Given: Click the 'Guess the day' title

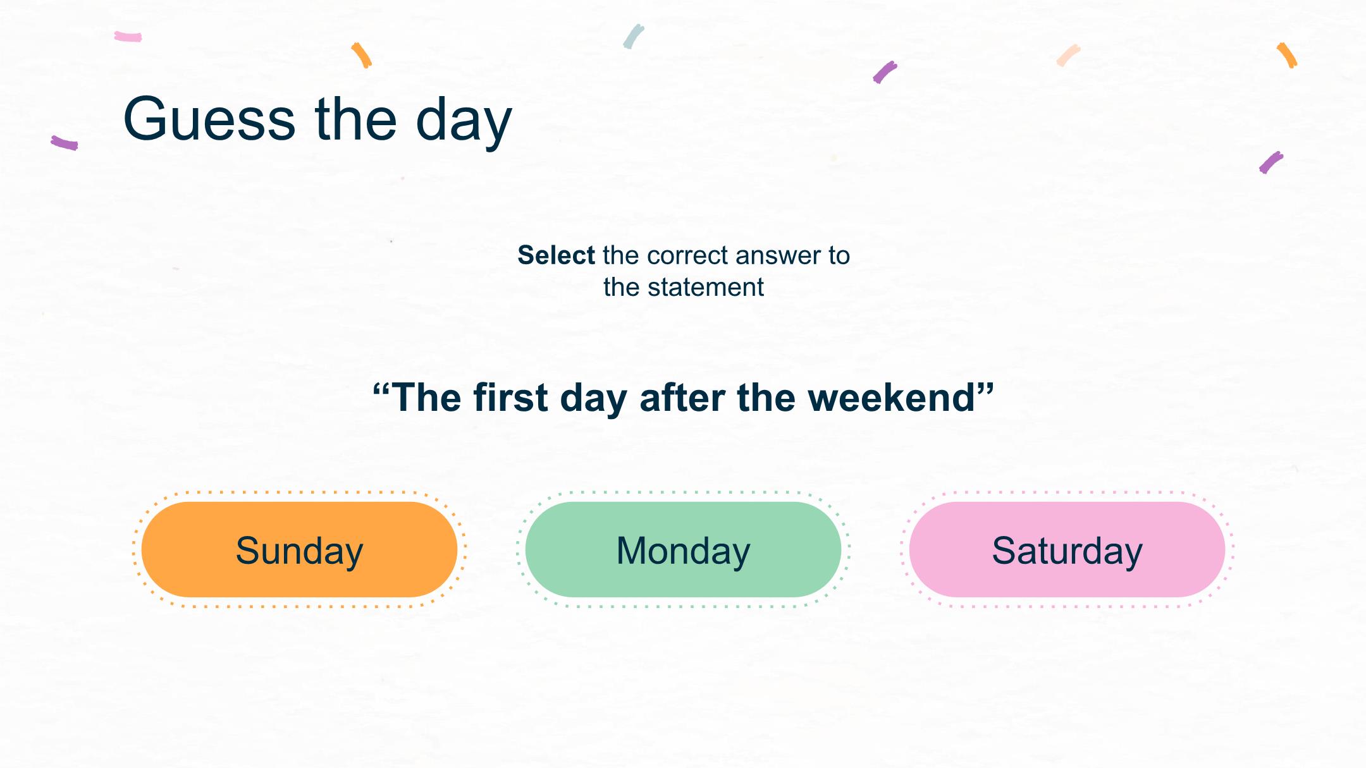Looking at the screenshot, I should click(317, 120).
